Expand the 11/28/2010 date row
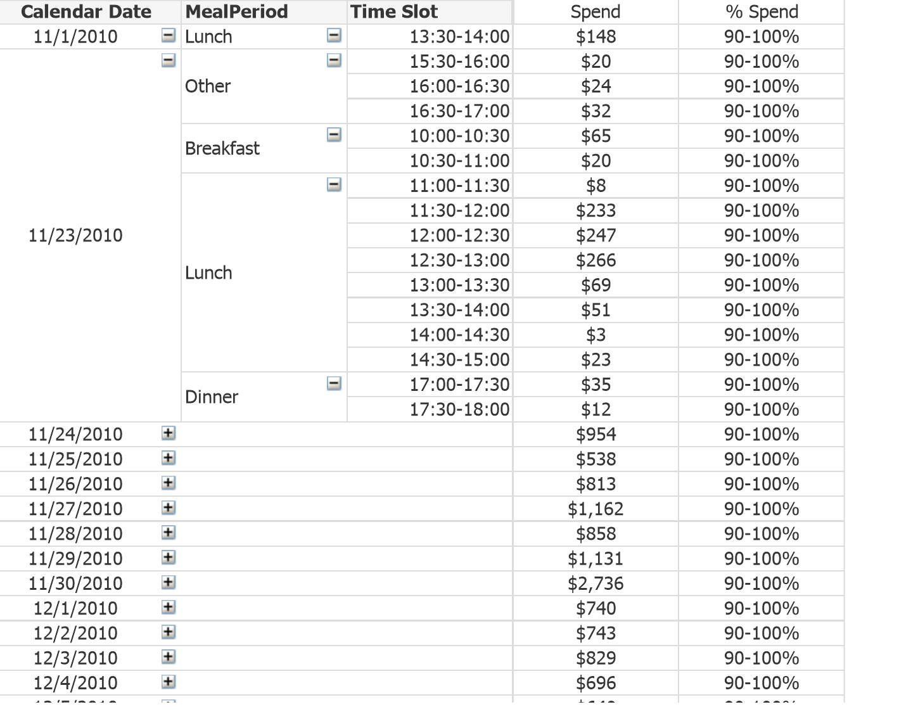This screenshot has height=721, width=899. [x=168, y=533]
